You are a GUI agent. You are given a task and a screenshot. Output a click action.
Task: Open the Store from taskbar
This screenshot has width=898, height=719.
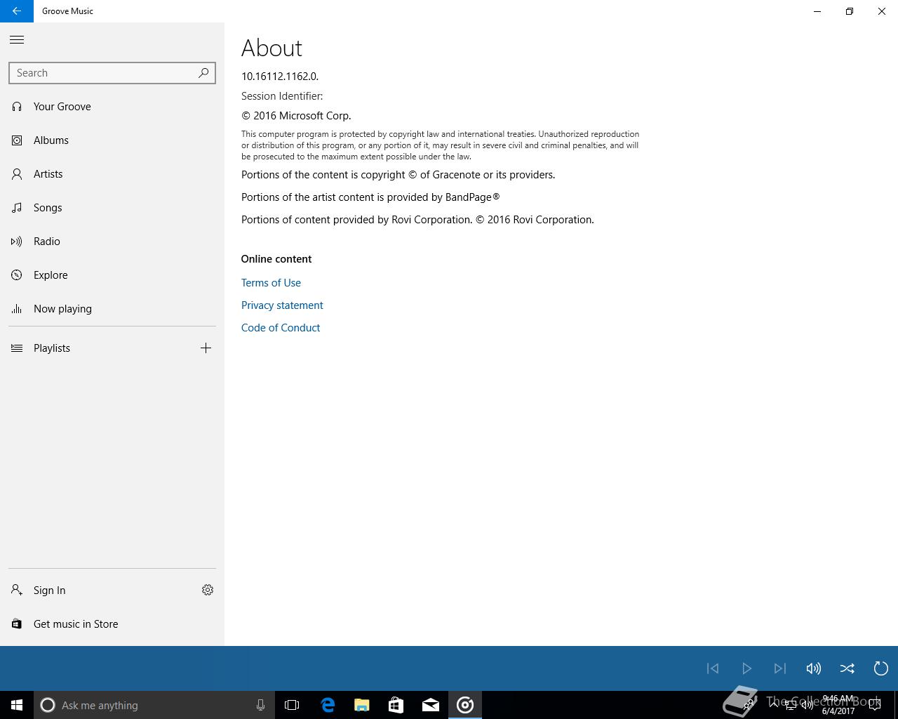[x=396, y=705]
